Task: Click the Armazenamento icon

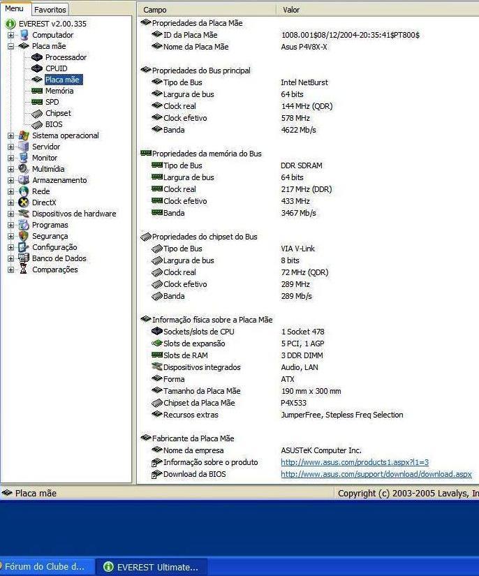Action: (24, 180)
